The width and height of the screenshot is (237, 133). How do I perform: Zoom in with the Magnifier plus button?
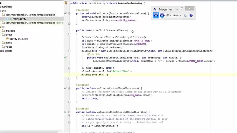[162, 16]
